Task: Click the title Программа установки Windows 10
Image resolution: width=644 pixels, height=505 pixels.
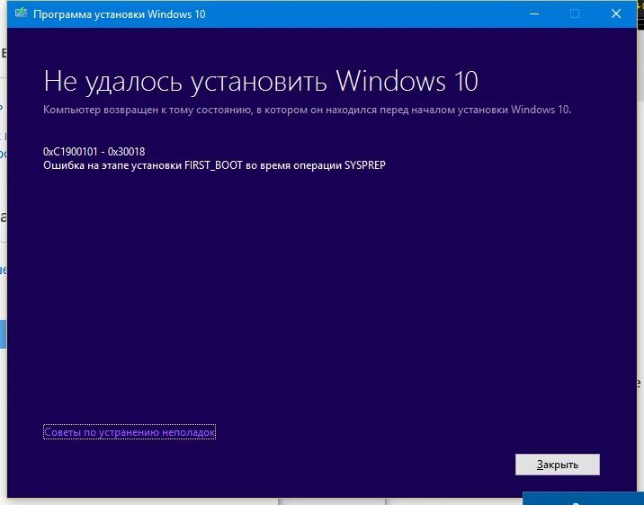Action: tap(119, 14)
